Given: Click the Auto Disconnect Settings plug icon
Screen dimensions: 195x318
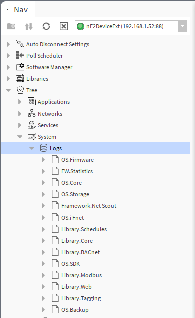Looking at the screenshot, I should 20,44.
